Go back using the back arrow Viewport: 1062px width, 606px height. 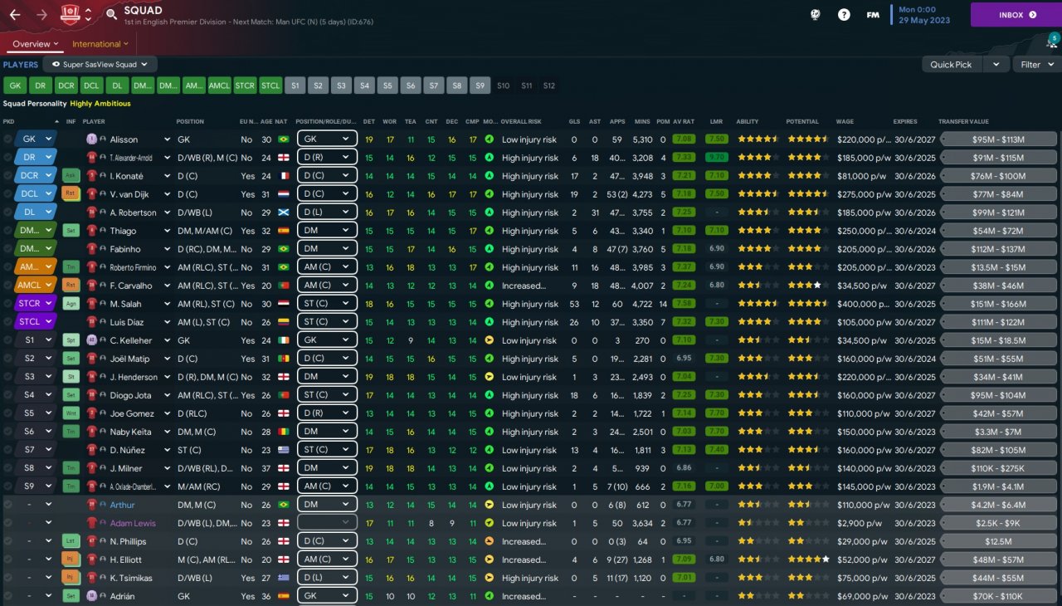15,14
